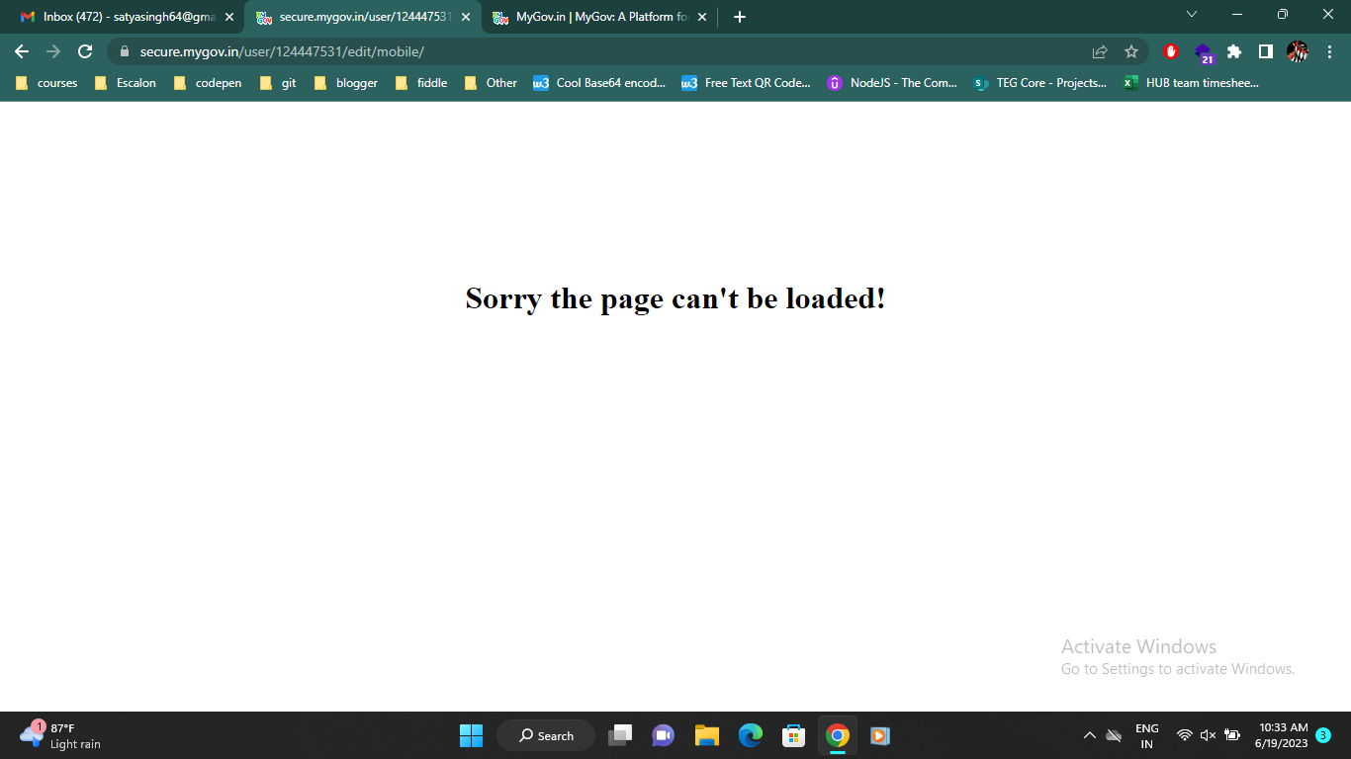Reload the page with the refresh icon
The width and height of the screenshot is (1351, 759).
[85, 51]
